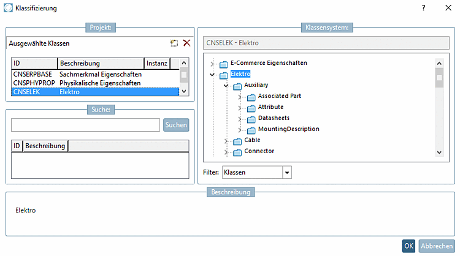Click the E-Commerce Eigenschaften folder icon
Screen dimensions: 460x256
tap(223, 64)
